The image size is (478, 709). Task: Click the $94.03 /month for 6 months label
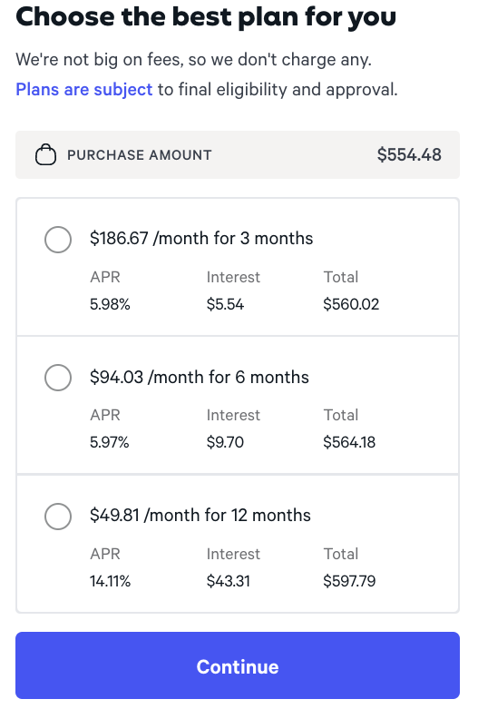tap(200, 377)
